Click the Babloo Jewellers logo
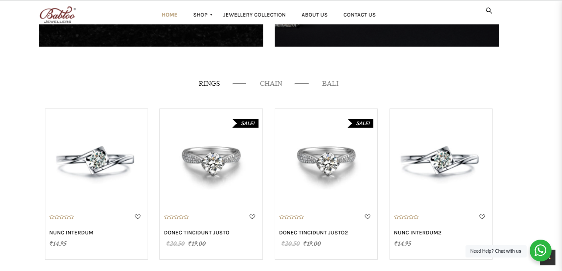Image resolution: width=562 pixels, height=271 pixels. pyautogui.click(x=58, y=15)
